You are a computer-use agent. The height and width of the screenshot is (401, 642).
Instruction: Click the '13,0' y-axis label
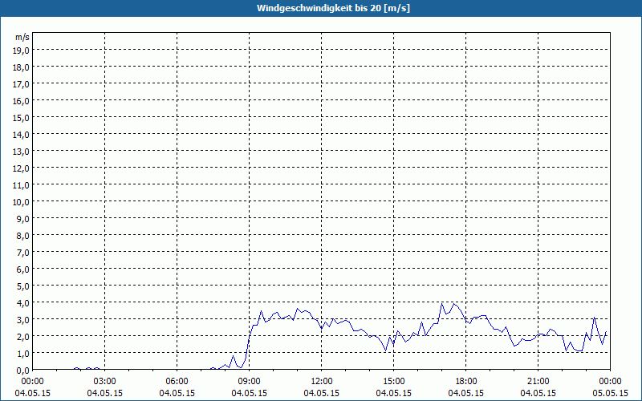[x=21, y=152]
